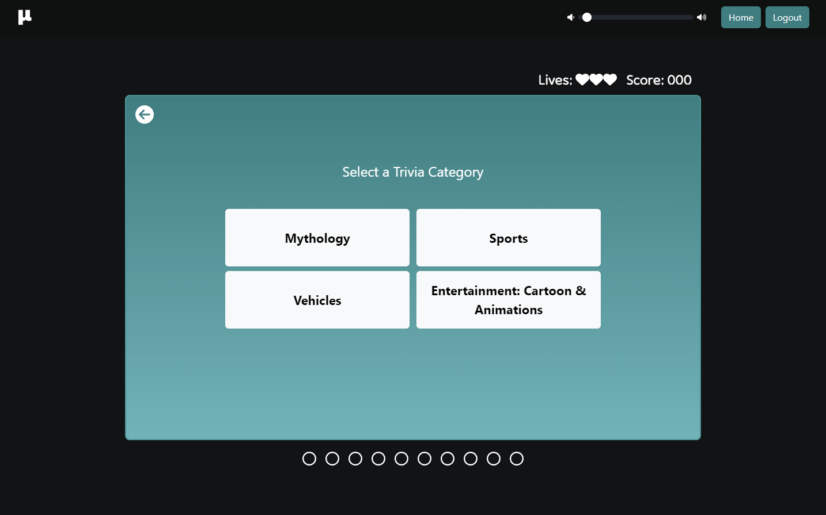Click the site logo in top-left corner

25,17
